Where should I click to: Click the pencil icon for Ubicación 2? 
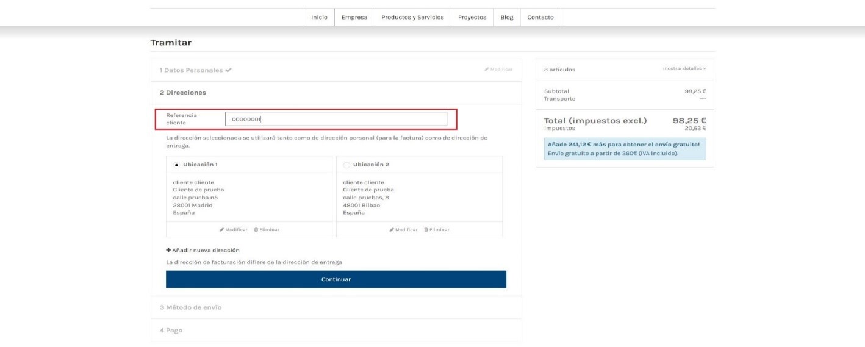coord(392,229)
